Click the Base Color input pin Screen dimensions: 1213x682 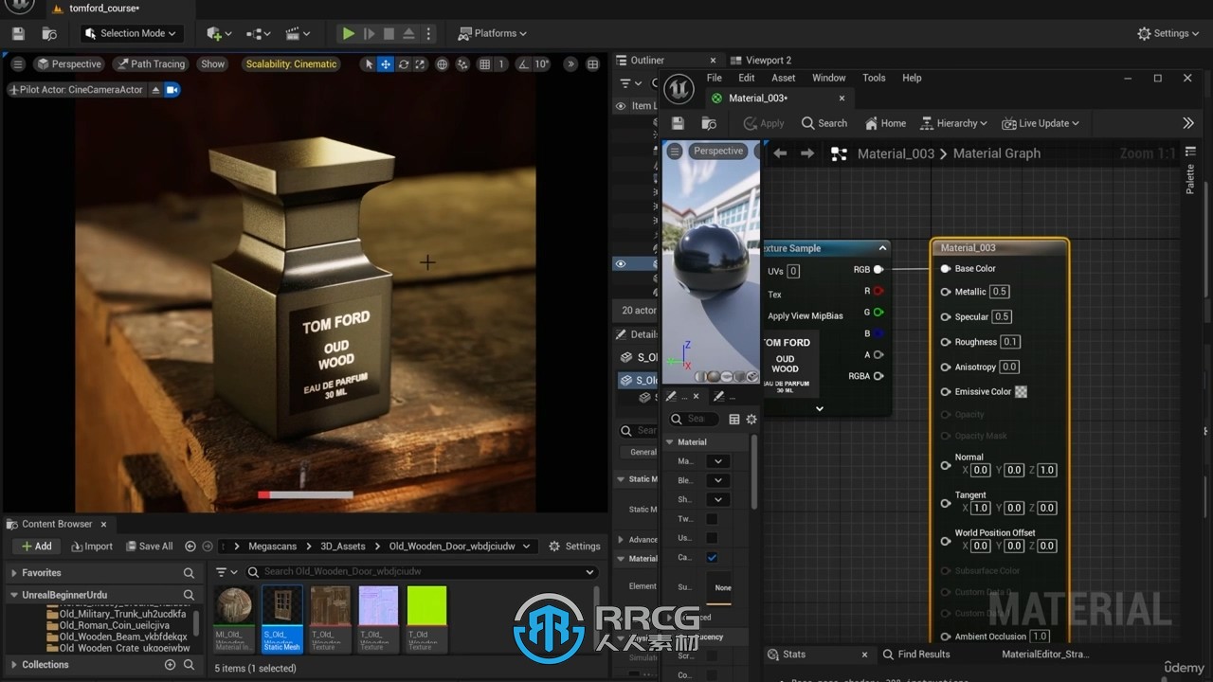(x=945, y=269)
